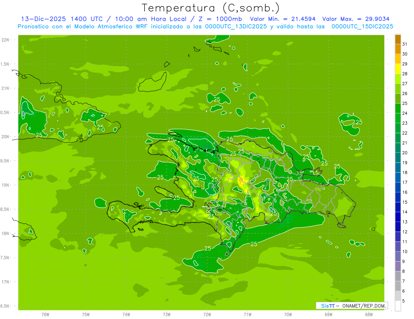Click the '0000UTC_13DIC2025' initialization time
Screen dimensions: 414x319
pos(236,26)
